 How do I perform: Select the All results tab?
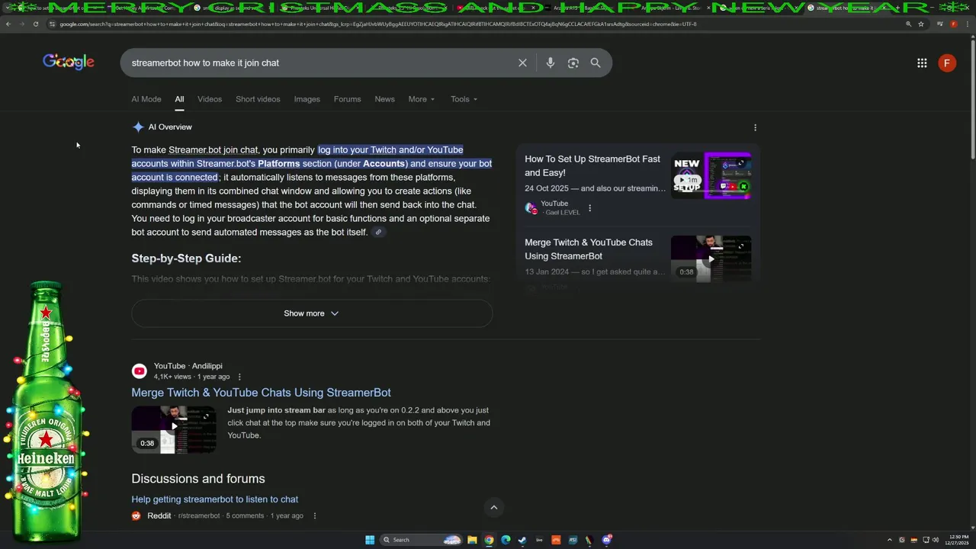pyautogui.click(x=179, y=99)
